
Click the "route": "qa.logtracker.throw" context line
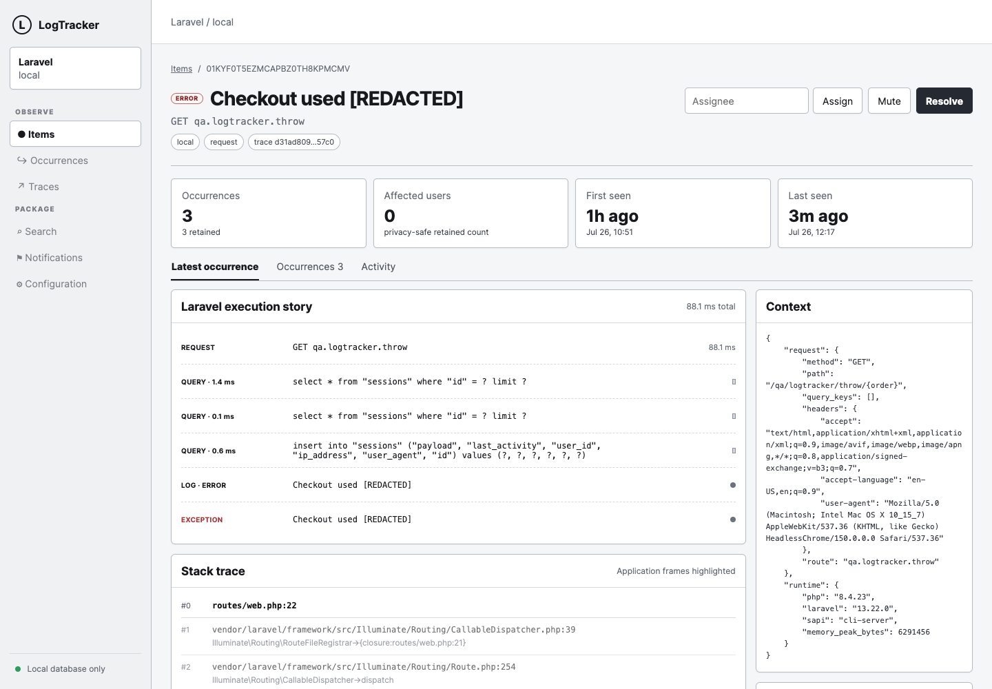870,562
